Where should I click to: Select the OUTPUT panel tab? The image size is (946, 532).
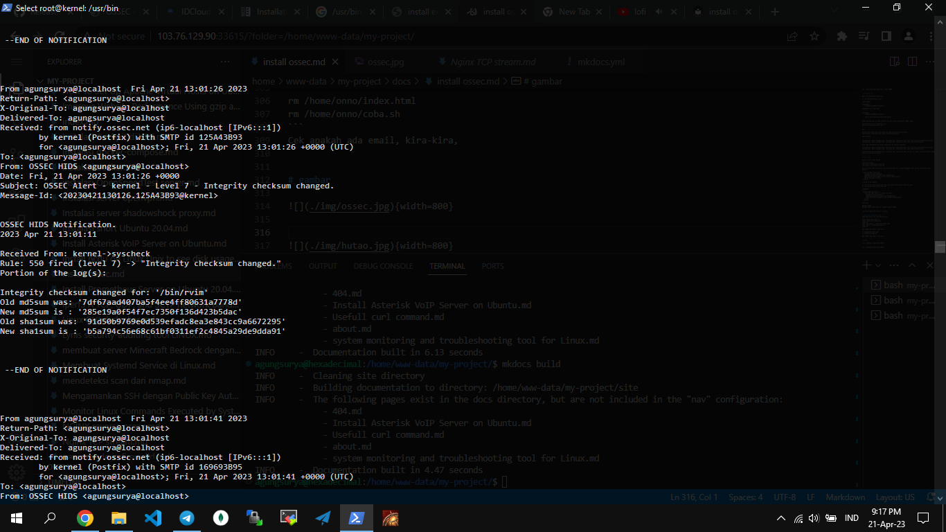[323, 266]
